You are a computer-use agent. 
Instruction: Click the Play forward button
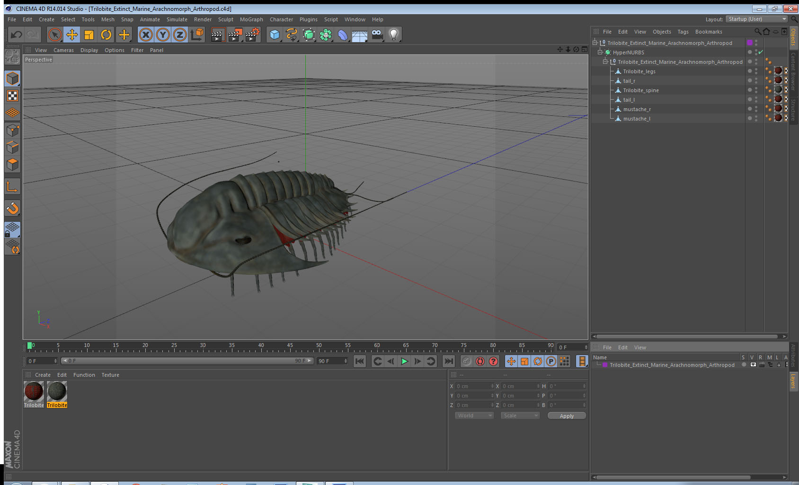404,361
